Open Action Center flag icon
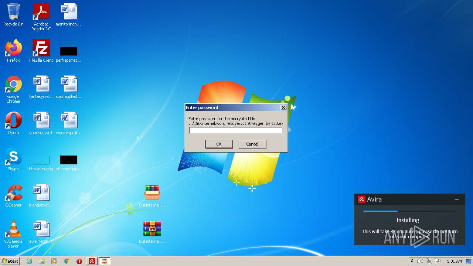This screenshot has width=473, height=266. coord(438,261)
